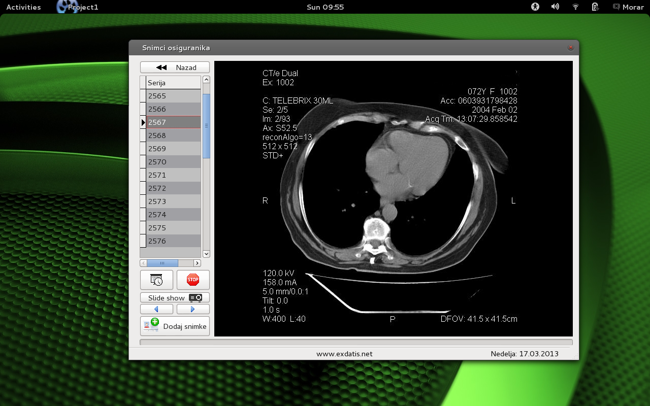This screenshot has height=406, width=650.
Task: Click the date Nedelja: 17.03.2013
Action: pyautogui.click(x=525, y=354)
